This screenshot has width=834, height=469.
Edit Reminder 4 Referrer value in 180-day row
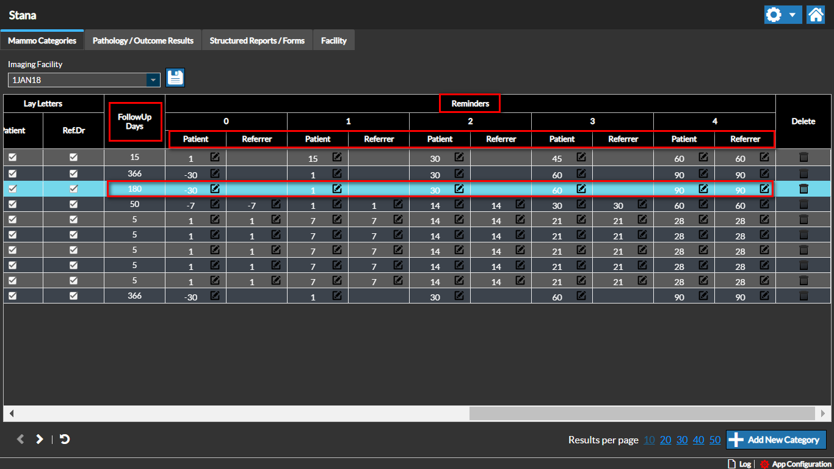[764, 189]
